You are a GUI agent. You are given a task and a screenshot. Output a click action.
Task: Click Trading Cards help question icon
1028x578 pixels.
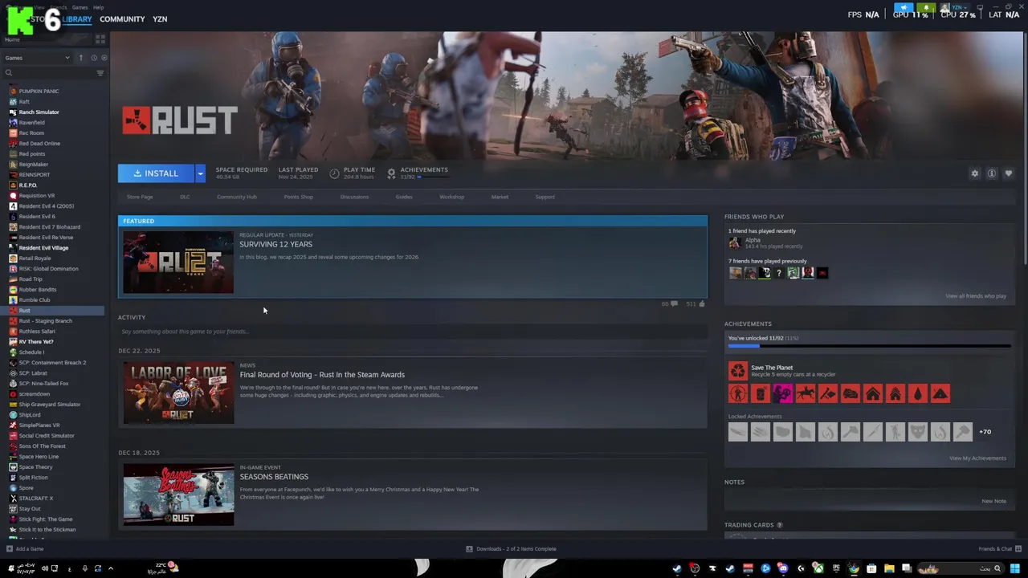(x=779, y=525)
